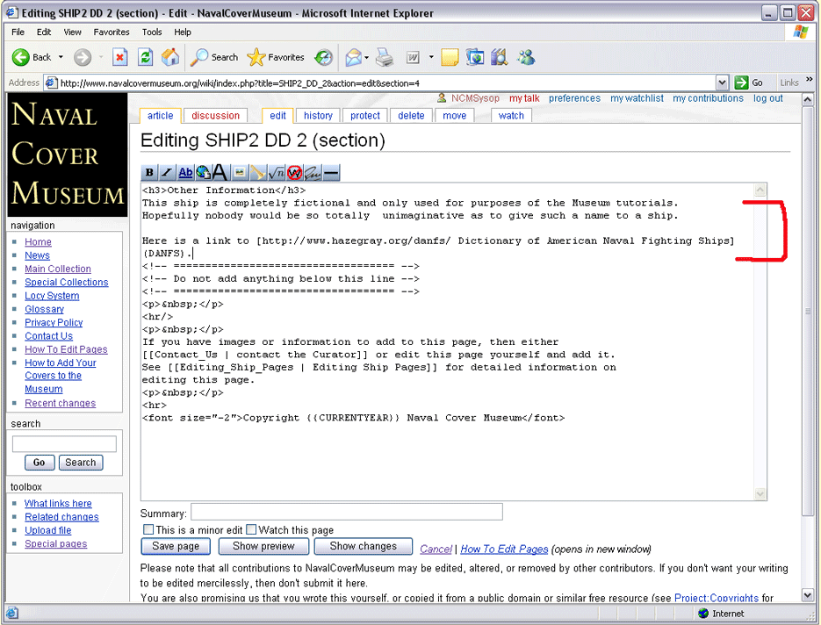This screenshot has height=625, width=821.
Task: Insert headline with large A icon
Action: (x=220, y=173)
